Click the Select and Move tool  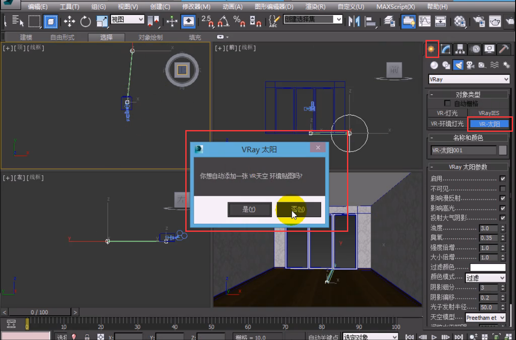point(69,21)
